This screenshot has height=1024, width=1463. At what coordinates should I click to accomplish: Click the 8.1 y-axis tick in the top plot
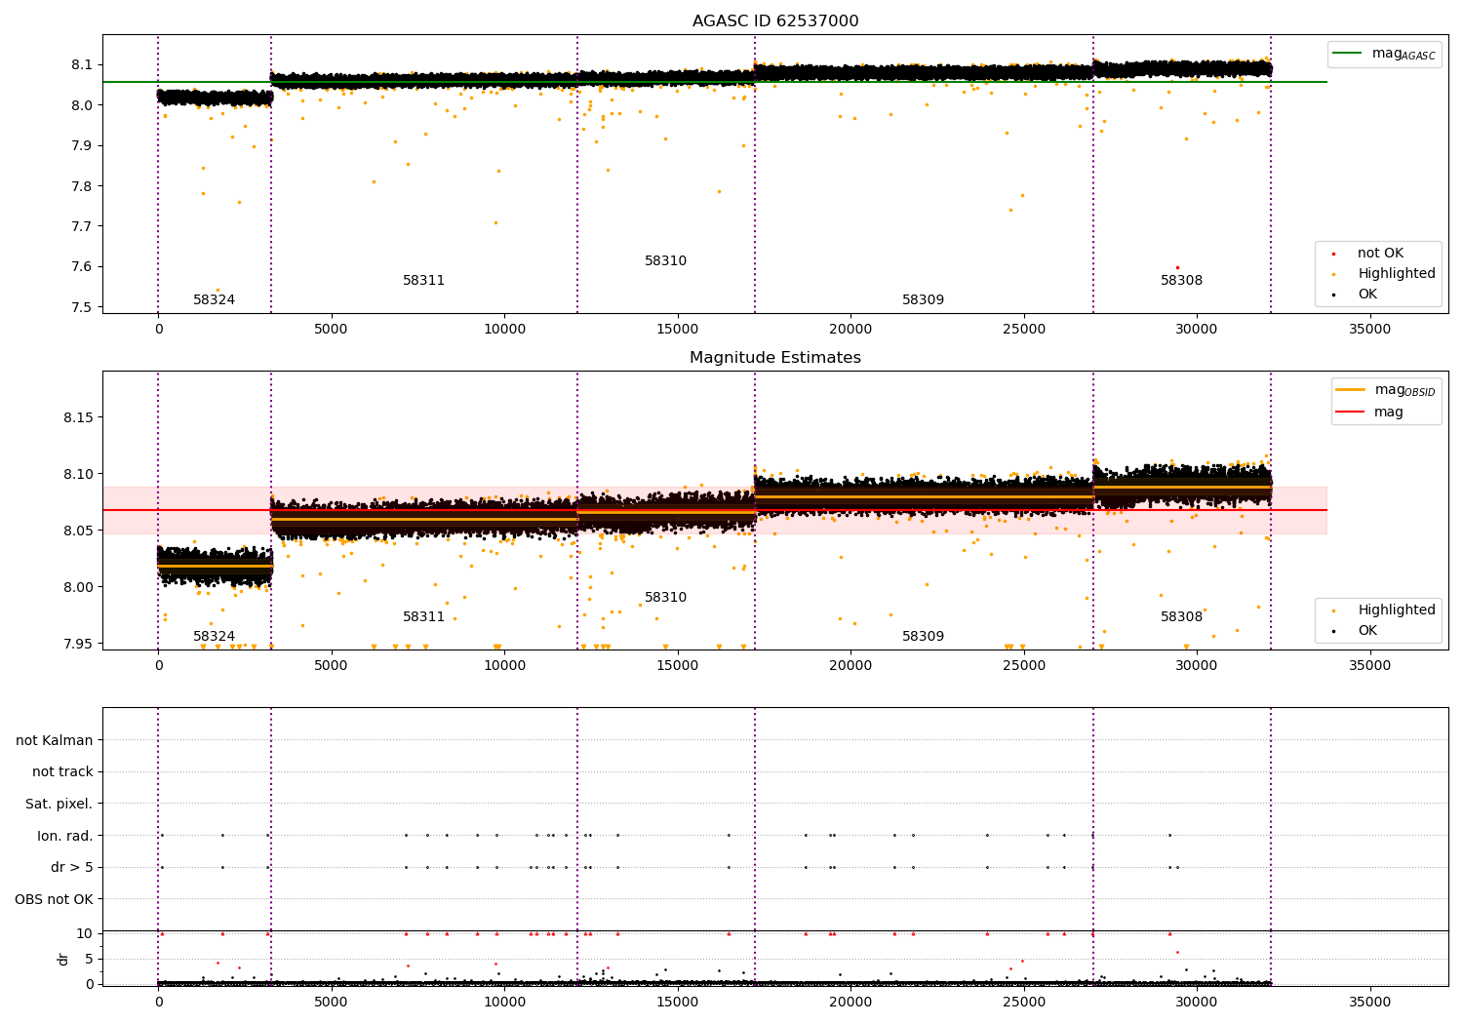[x=82, y=65]
